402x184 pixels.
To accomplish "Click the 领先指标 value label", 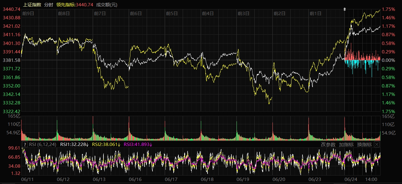I will point(74,5).
